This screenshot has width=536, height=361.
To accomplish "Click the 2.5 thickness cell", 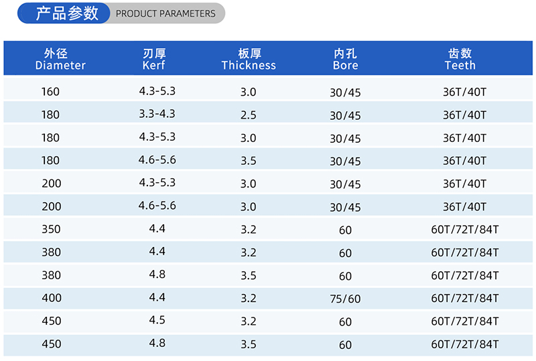I will coord(249,115).
